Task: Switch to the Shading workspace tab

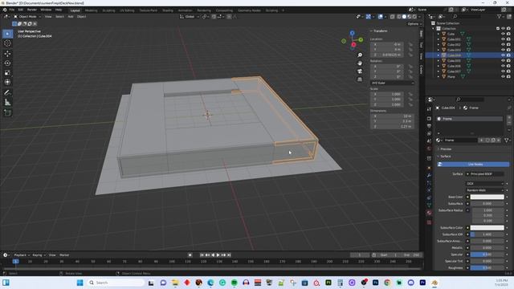Action: [168, 10]
